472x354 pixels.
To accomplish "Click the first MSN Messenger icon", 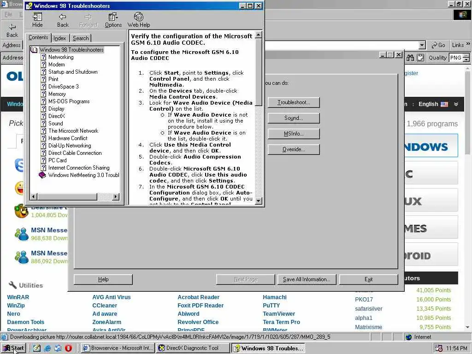I will tap(22, 234).
